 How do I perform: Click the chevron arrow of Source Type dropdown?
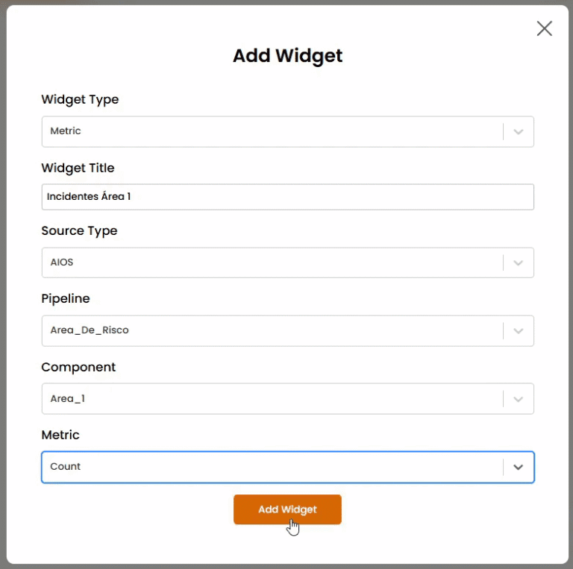coord(519,263)
